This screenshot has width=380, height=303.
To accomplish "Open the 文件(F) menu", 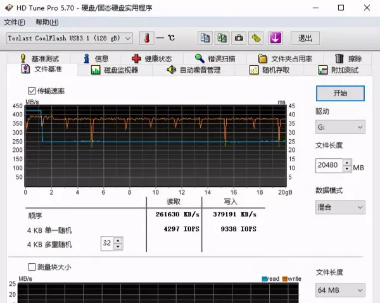I will click(15, 22).
